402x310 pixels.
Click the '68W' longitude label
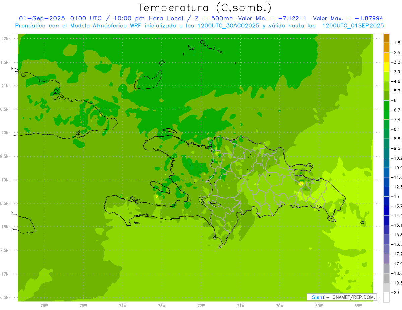pyautogui.click(x=358, y=306)
